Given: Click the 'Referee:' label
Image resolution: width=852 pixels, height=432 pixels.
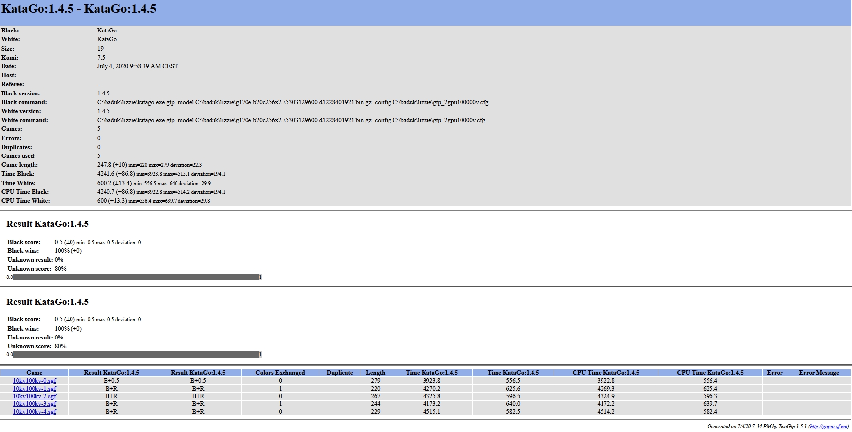Looking at the screenshot, I should tap(13, 84).
